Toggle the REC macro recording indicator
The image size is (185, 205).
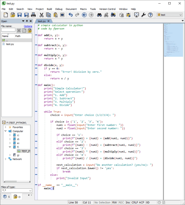click(121, 202)
